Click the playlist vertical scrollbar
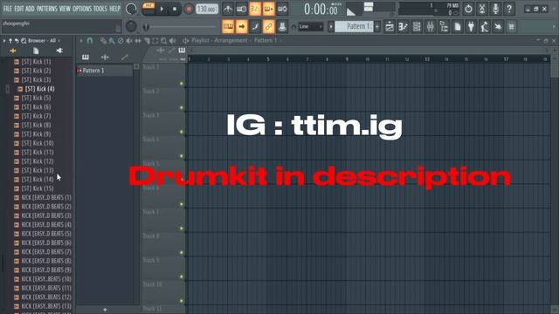 pos(555,66)
